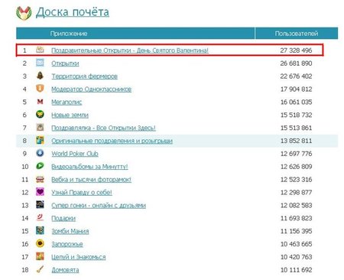Select user count 15 513 861

pos(296,128)
